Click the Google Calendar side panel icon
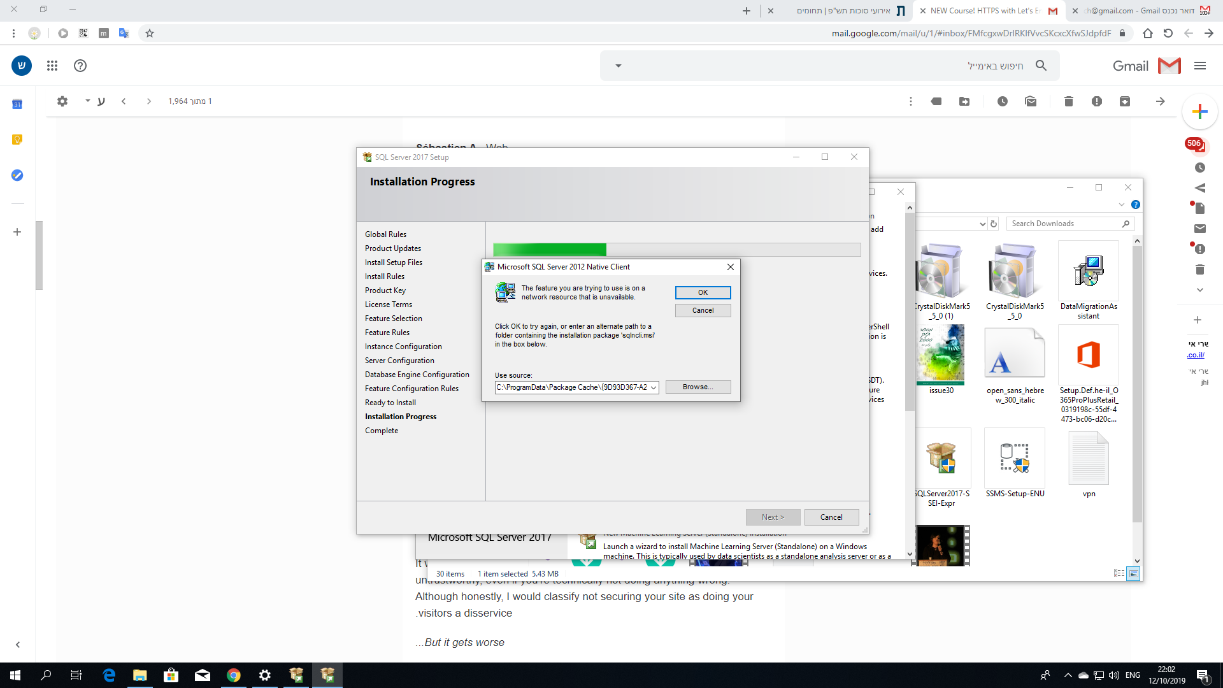Screen dimensions: 1223x688 click(17, 104)
